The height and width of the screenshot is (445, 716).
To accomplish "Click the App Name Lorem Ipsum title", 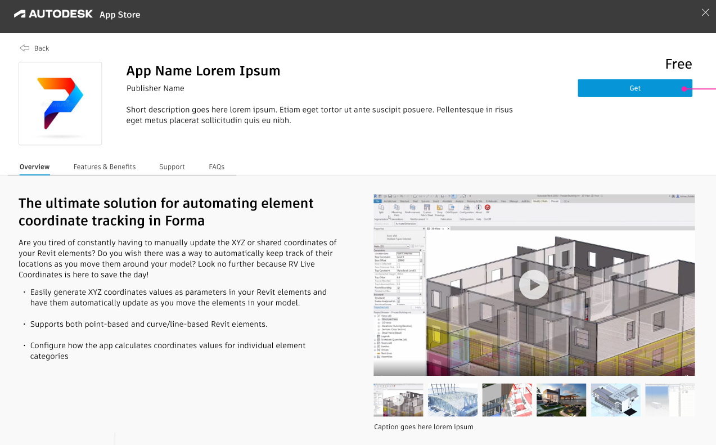I will [x=203, y=71].
